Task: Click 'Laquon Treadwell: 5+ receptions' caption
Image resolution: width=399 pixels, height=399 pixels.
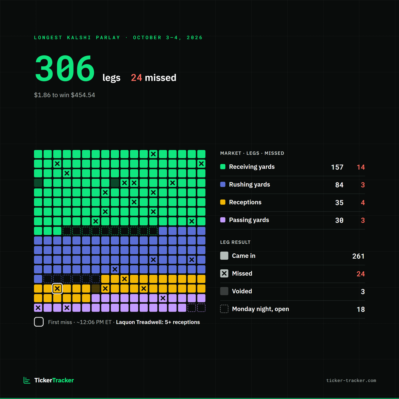Action: pos(158,322)
